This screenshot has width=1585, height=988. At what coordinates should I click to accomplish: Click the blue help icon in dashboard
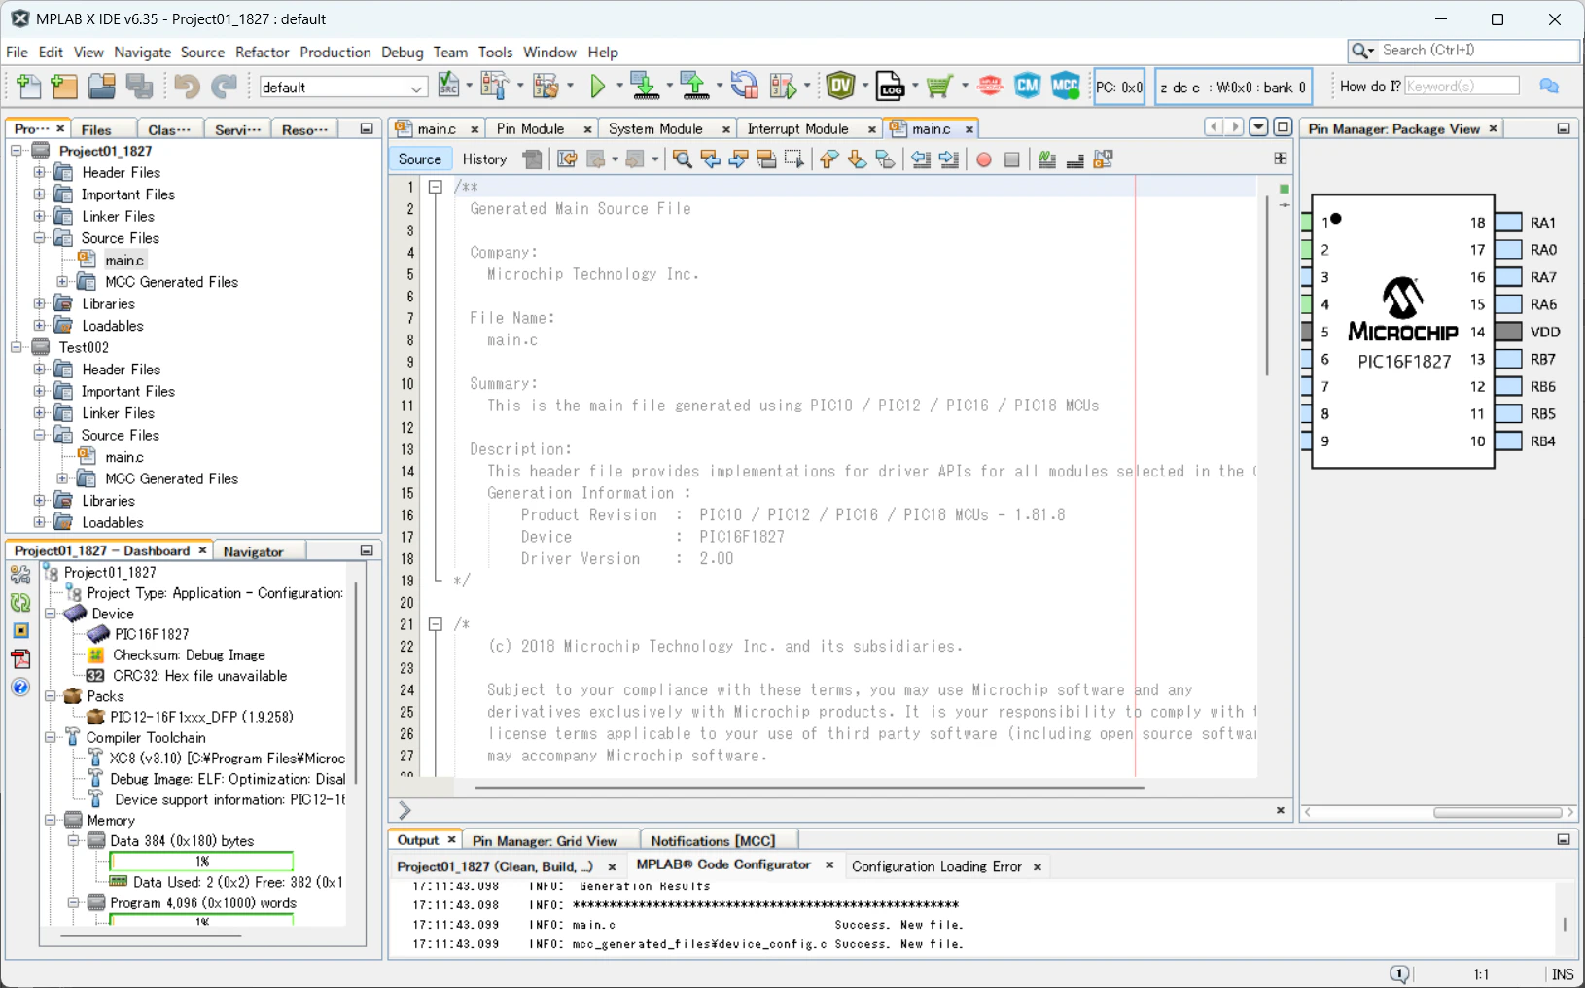20,688
